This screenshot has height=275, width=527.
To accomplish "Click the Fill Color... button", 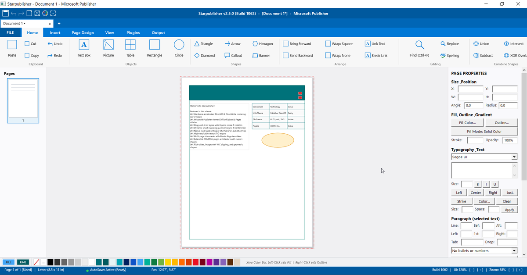I will point(467,123).
